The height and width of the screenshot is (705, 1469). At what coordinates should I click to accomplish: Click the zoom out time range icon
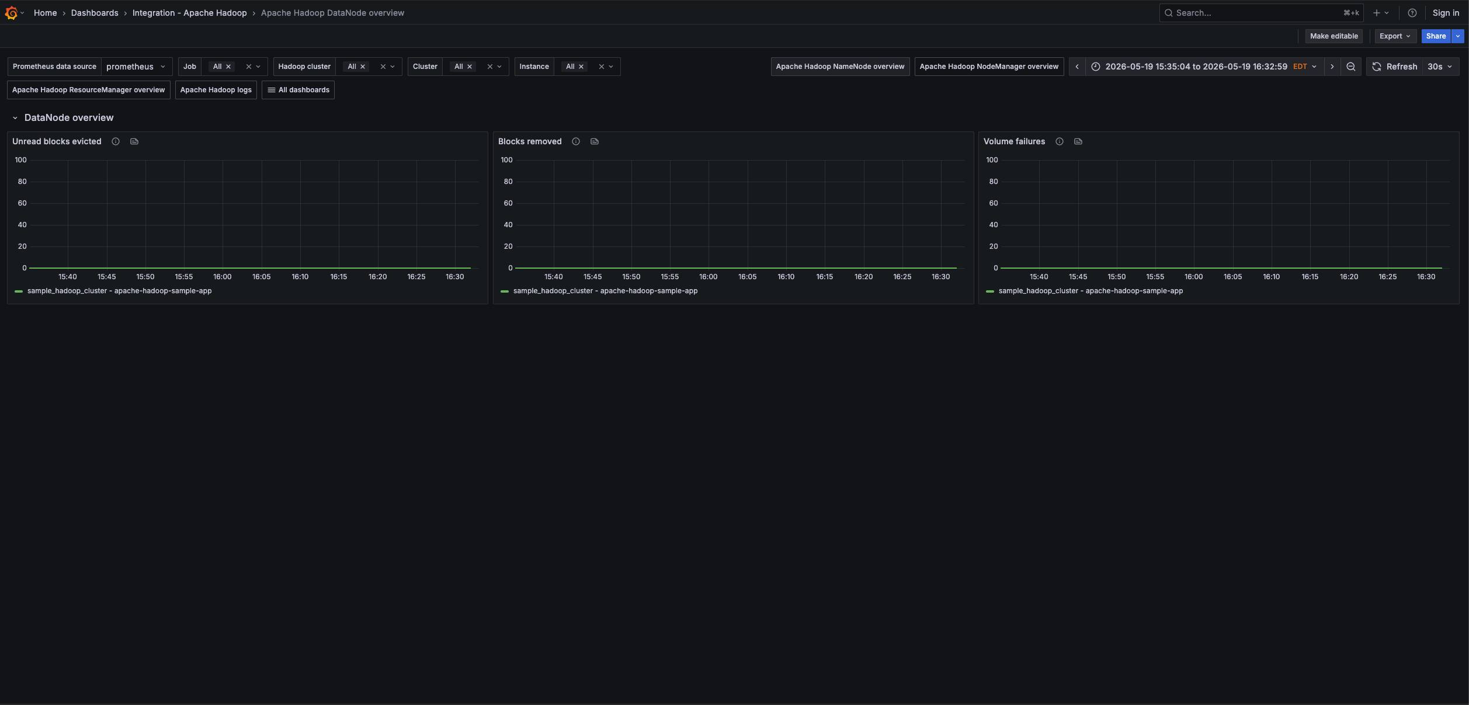(x=1351, y=67)
